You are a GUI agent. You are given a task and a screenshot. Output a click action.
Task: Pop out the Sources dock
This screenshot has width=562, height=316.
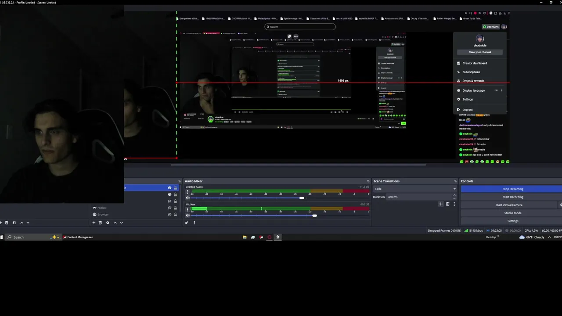coord(179,181)
